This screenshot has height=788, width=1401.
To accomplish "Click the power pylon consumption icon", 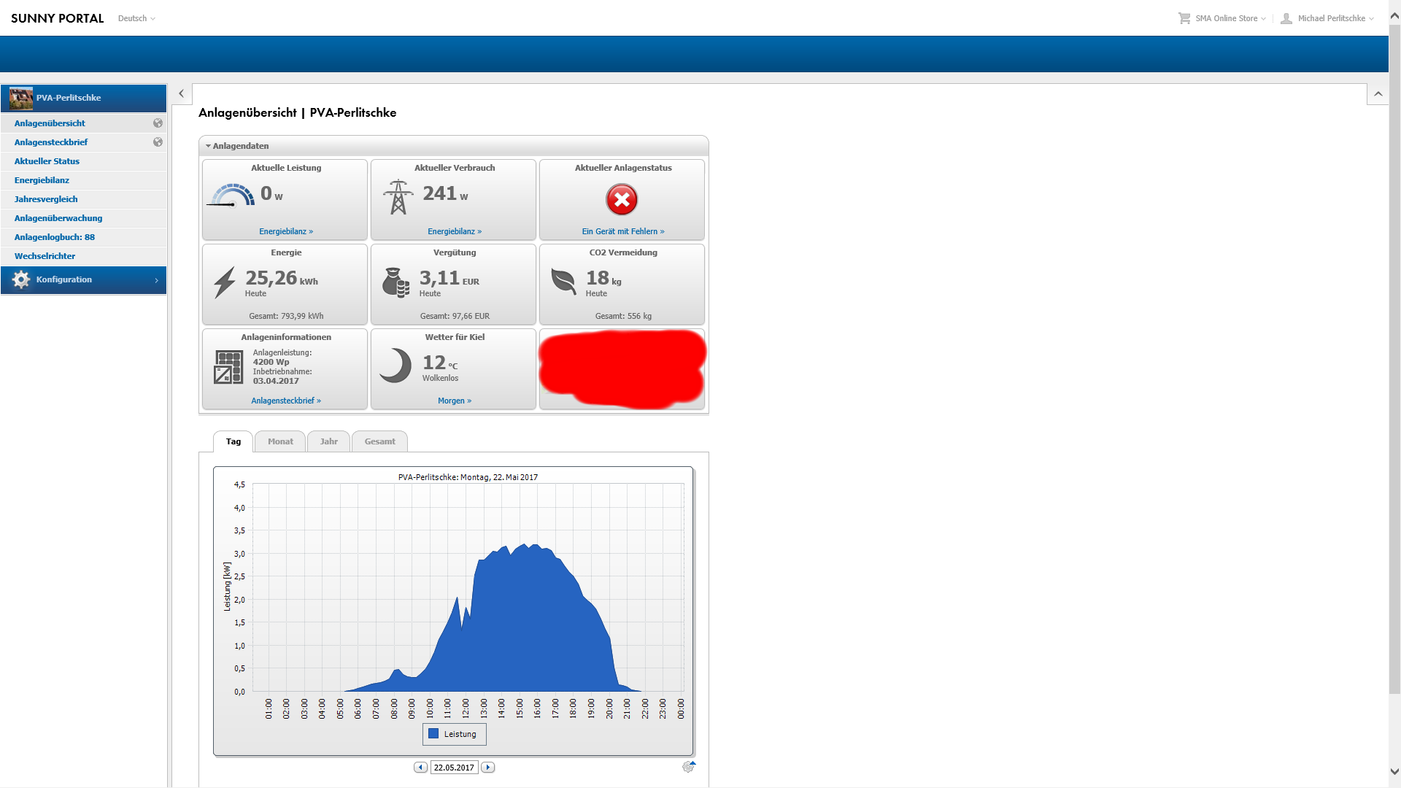I will [x=398, y=197].
